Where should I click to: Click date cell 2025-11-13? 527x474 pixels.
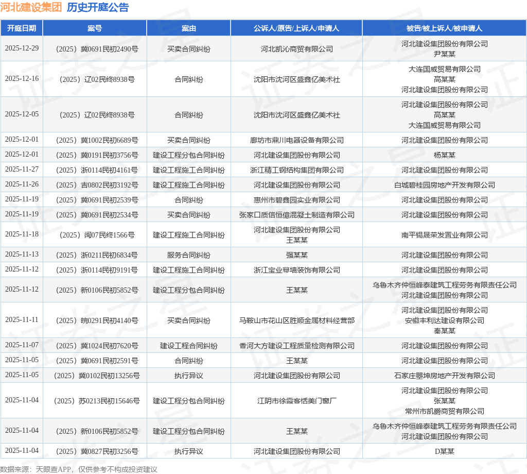(x=22, y=255)
